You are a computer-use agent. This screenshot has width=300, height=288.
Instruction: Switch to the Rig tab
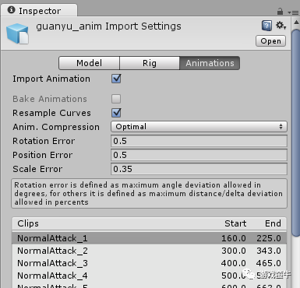(x=150, y=63)
